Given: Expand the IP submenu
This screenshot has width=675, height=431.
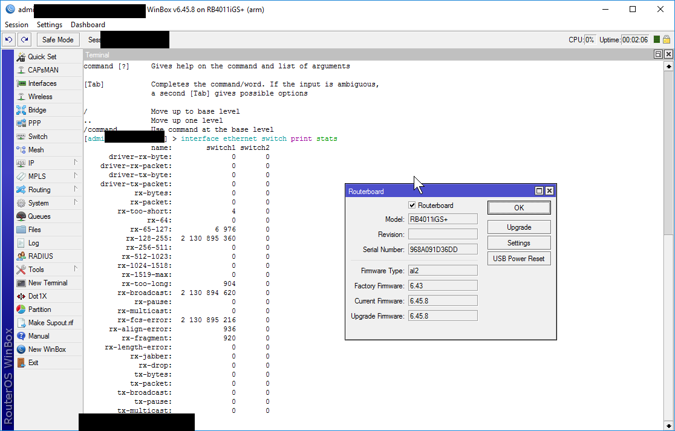Looking at the screenshot, I should point(76,163).
